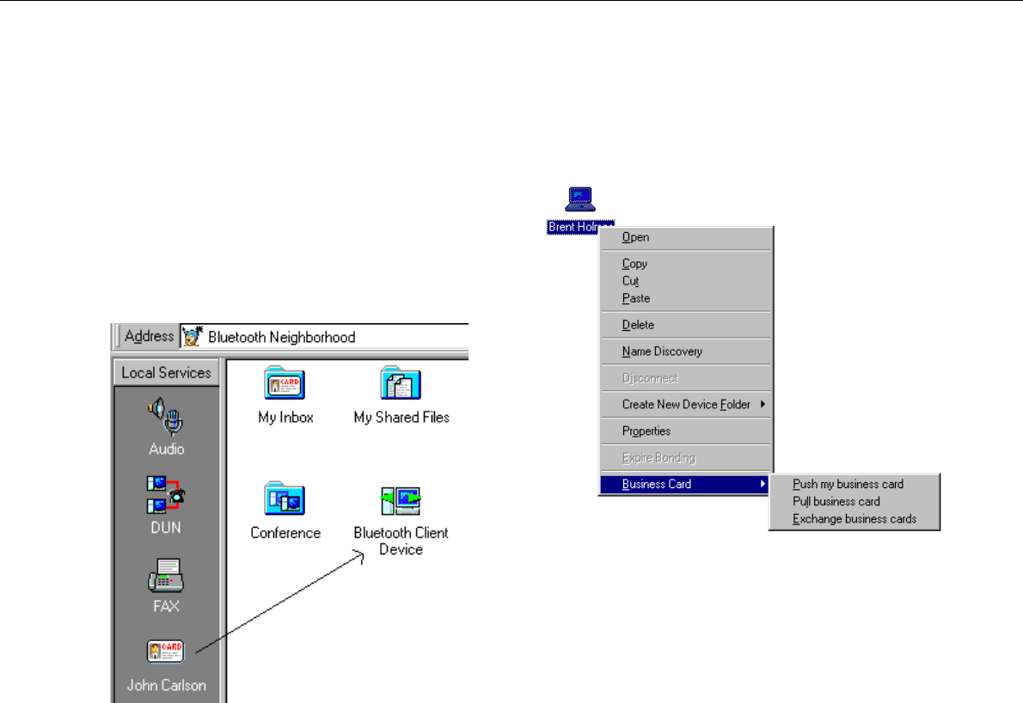Click the Bluetooth Neighborhood address field
1023x703 pixels.
point(325,337)
